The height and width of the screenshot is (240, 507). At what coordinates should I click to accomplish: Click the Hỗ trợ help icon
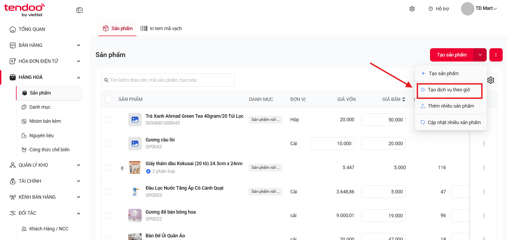point(431,9)
